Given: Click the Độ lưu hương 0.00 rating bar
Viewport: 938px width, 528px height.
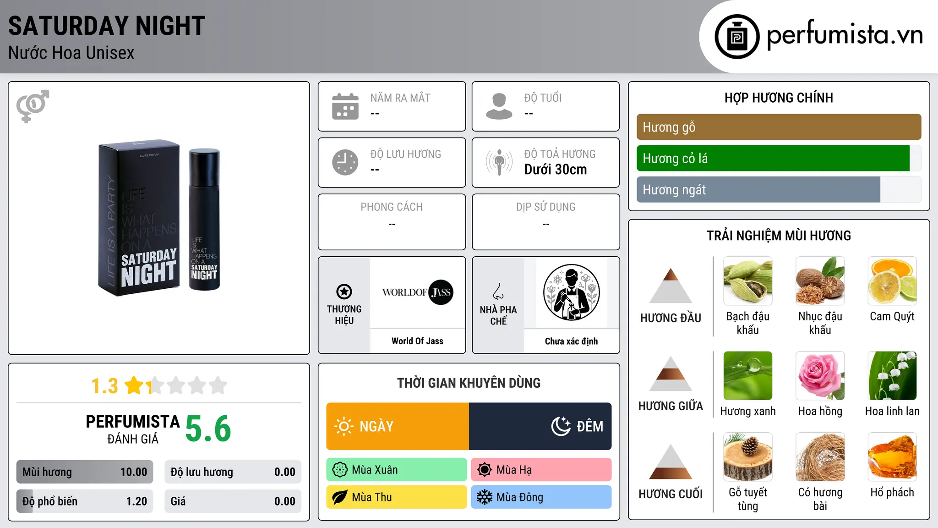Looking at the screenshot, I should pyautogui.click(x=233, y=472).
